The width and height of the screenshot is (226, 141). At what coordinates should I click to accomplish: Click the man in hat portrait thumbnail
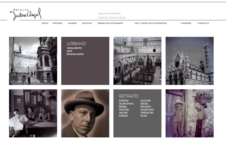(x=85, y=113)
